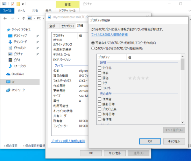
Task: Click the OneDrive cloud icon
Action: tap(9, 74)
